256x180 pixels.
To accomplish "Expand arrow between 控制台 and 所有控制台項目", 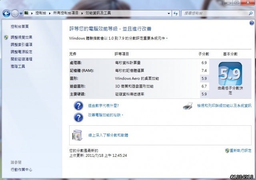I will 50,13.
